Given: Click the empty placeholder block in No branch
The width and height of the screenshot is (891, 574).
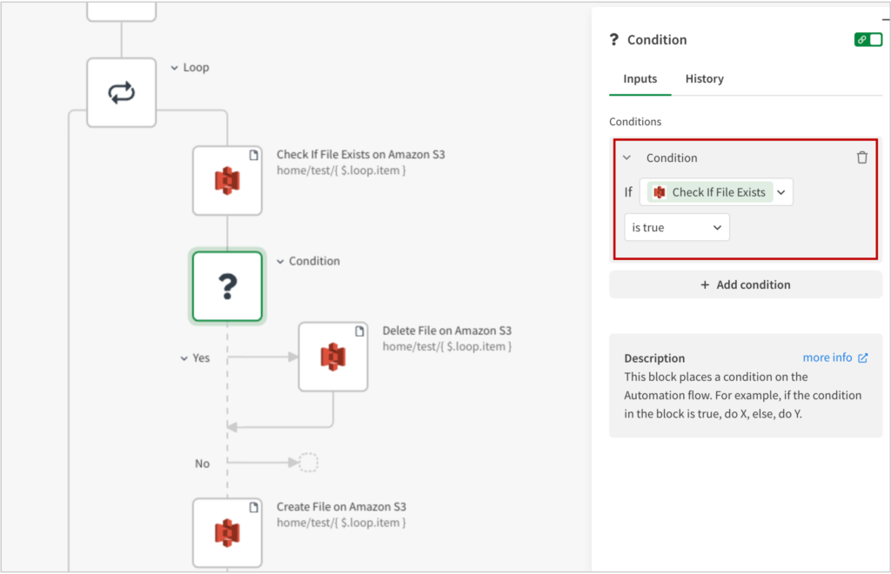Looking at the screenshot, I should coord(308,463).
